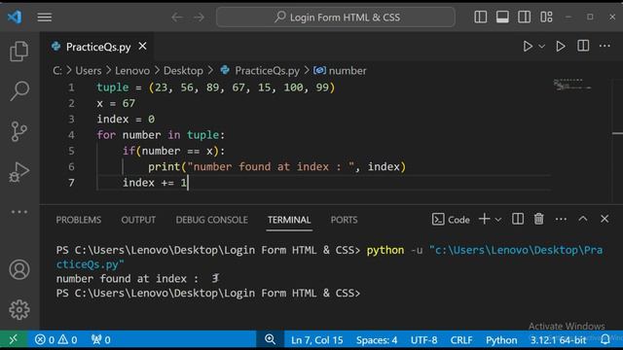This screenshot has width=623, height=350.
Task: Click the Code terminal profile label
Action: (451, 220)
